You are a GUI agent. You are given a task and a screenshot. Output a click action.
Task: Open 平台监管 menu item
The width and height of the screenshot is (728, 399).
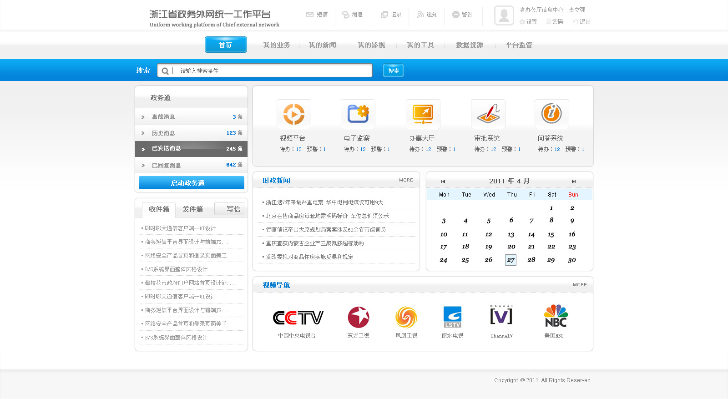tap(519, 45)
